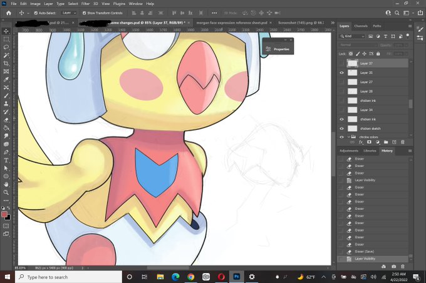Select the Rectangular Marquee tool

pyautogui.click(x=6, y=39)
